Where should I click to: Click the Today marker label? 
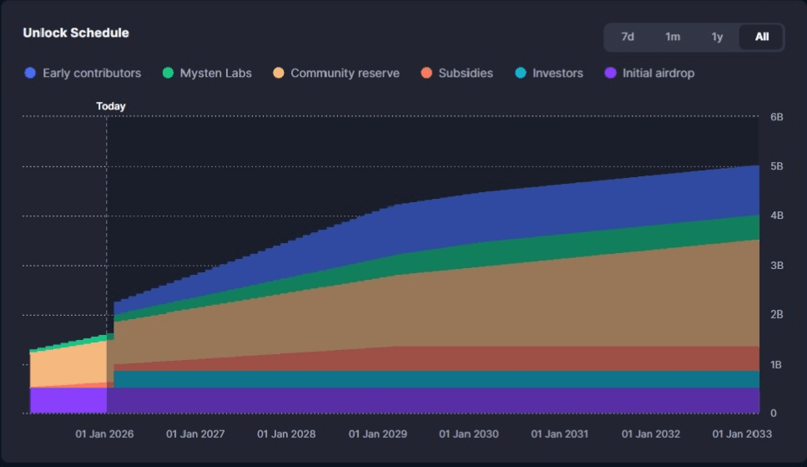pyautogui.click(x=111, y=106)
